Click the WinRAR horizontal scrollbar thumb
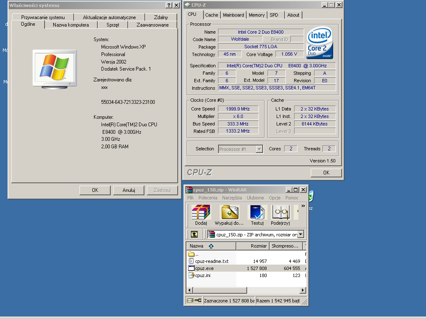 pos(220,290)
